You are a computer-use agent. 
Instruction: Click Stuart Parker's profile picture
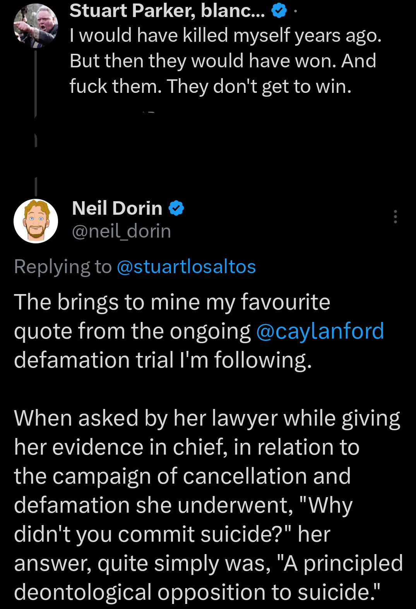click(x=36, y=24)
